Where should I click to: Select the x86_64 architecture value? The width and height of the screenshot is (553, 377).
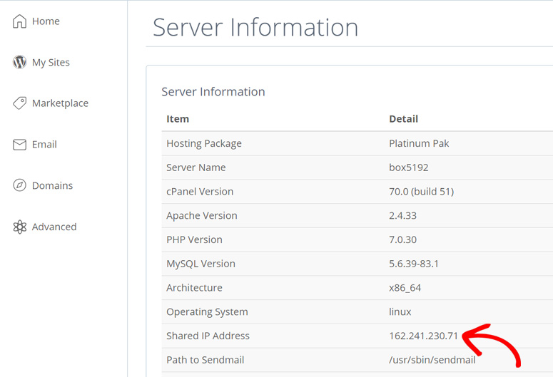click(405, 288)
